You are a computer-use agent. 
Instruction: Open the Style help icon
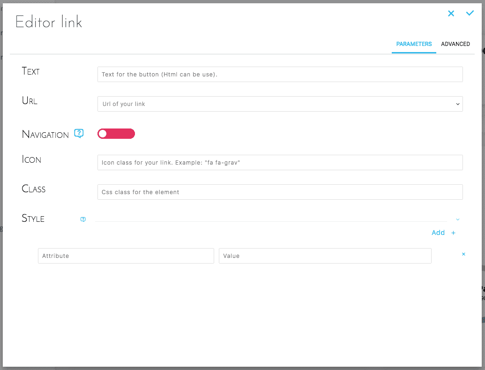[83, 219]
